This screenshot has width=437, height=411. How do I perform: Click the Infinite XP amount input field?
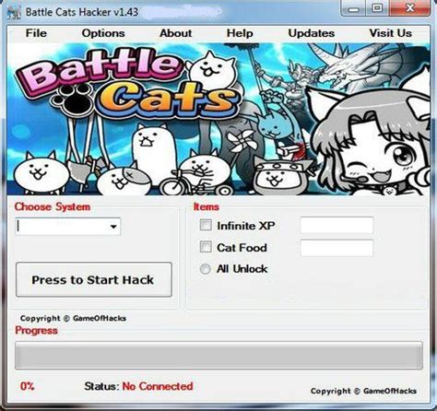(x=337, y=226)
